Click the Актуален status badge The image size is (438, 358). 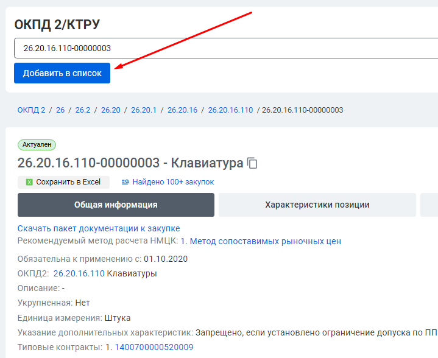[x=37, y=145]
